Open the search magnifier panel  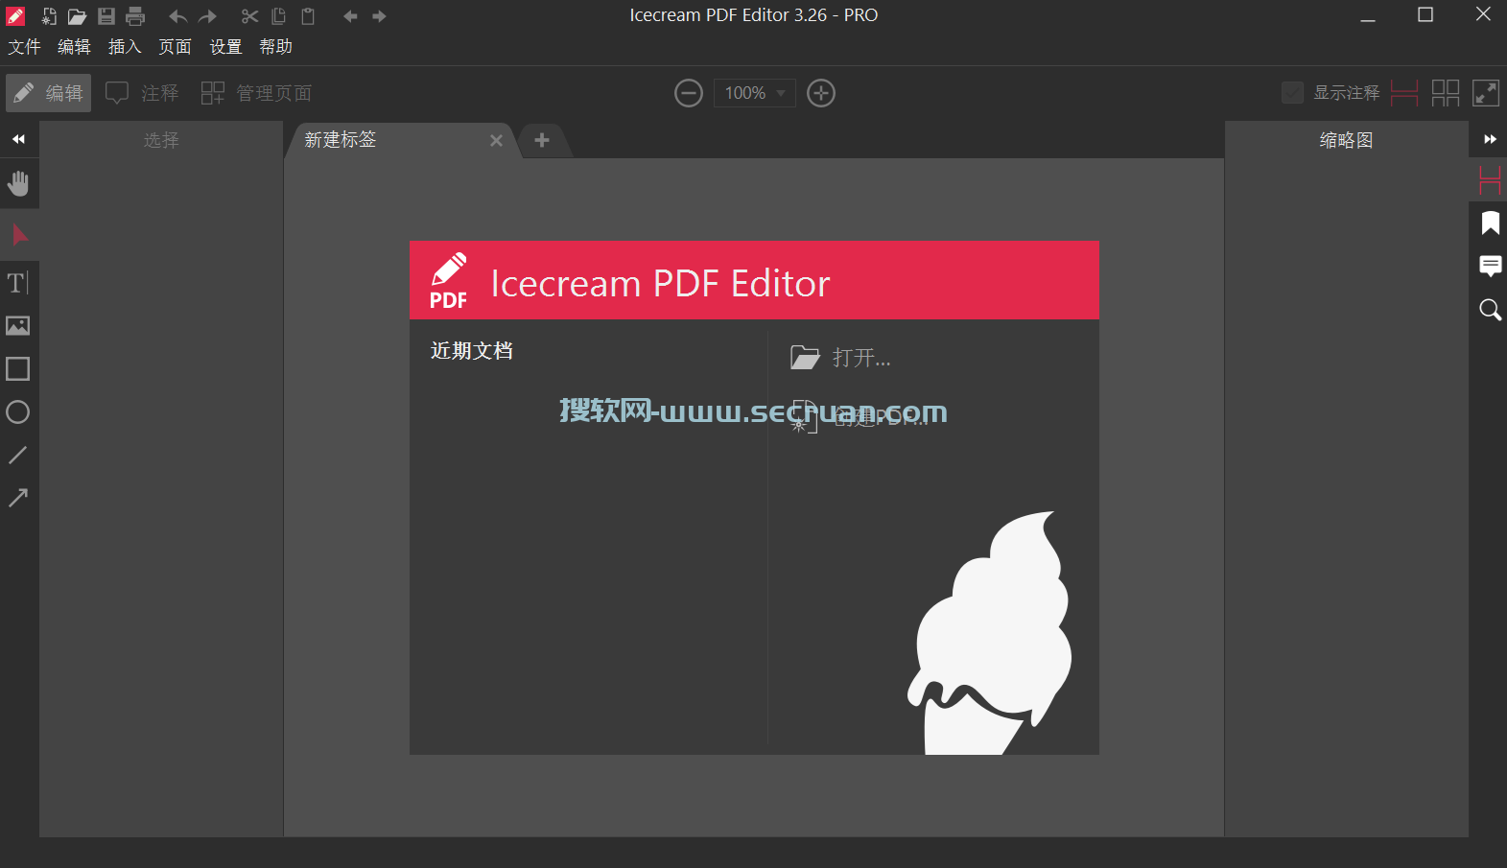[1490, 310]
